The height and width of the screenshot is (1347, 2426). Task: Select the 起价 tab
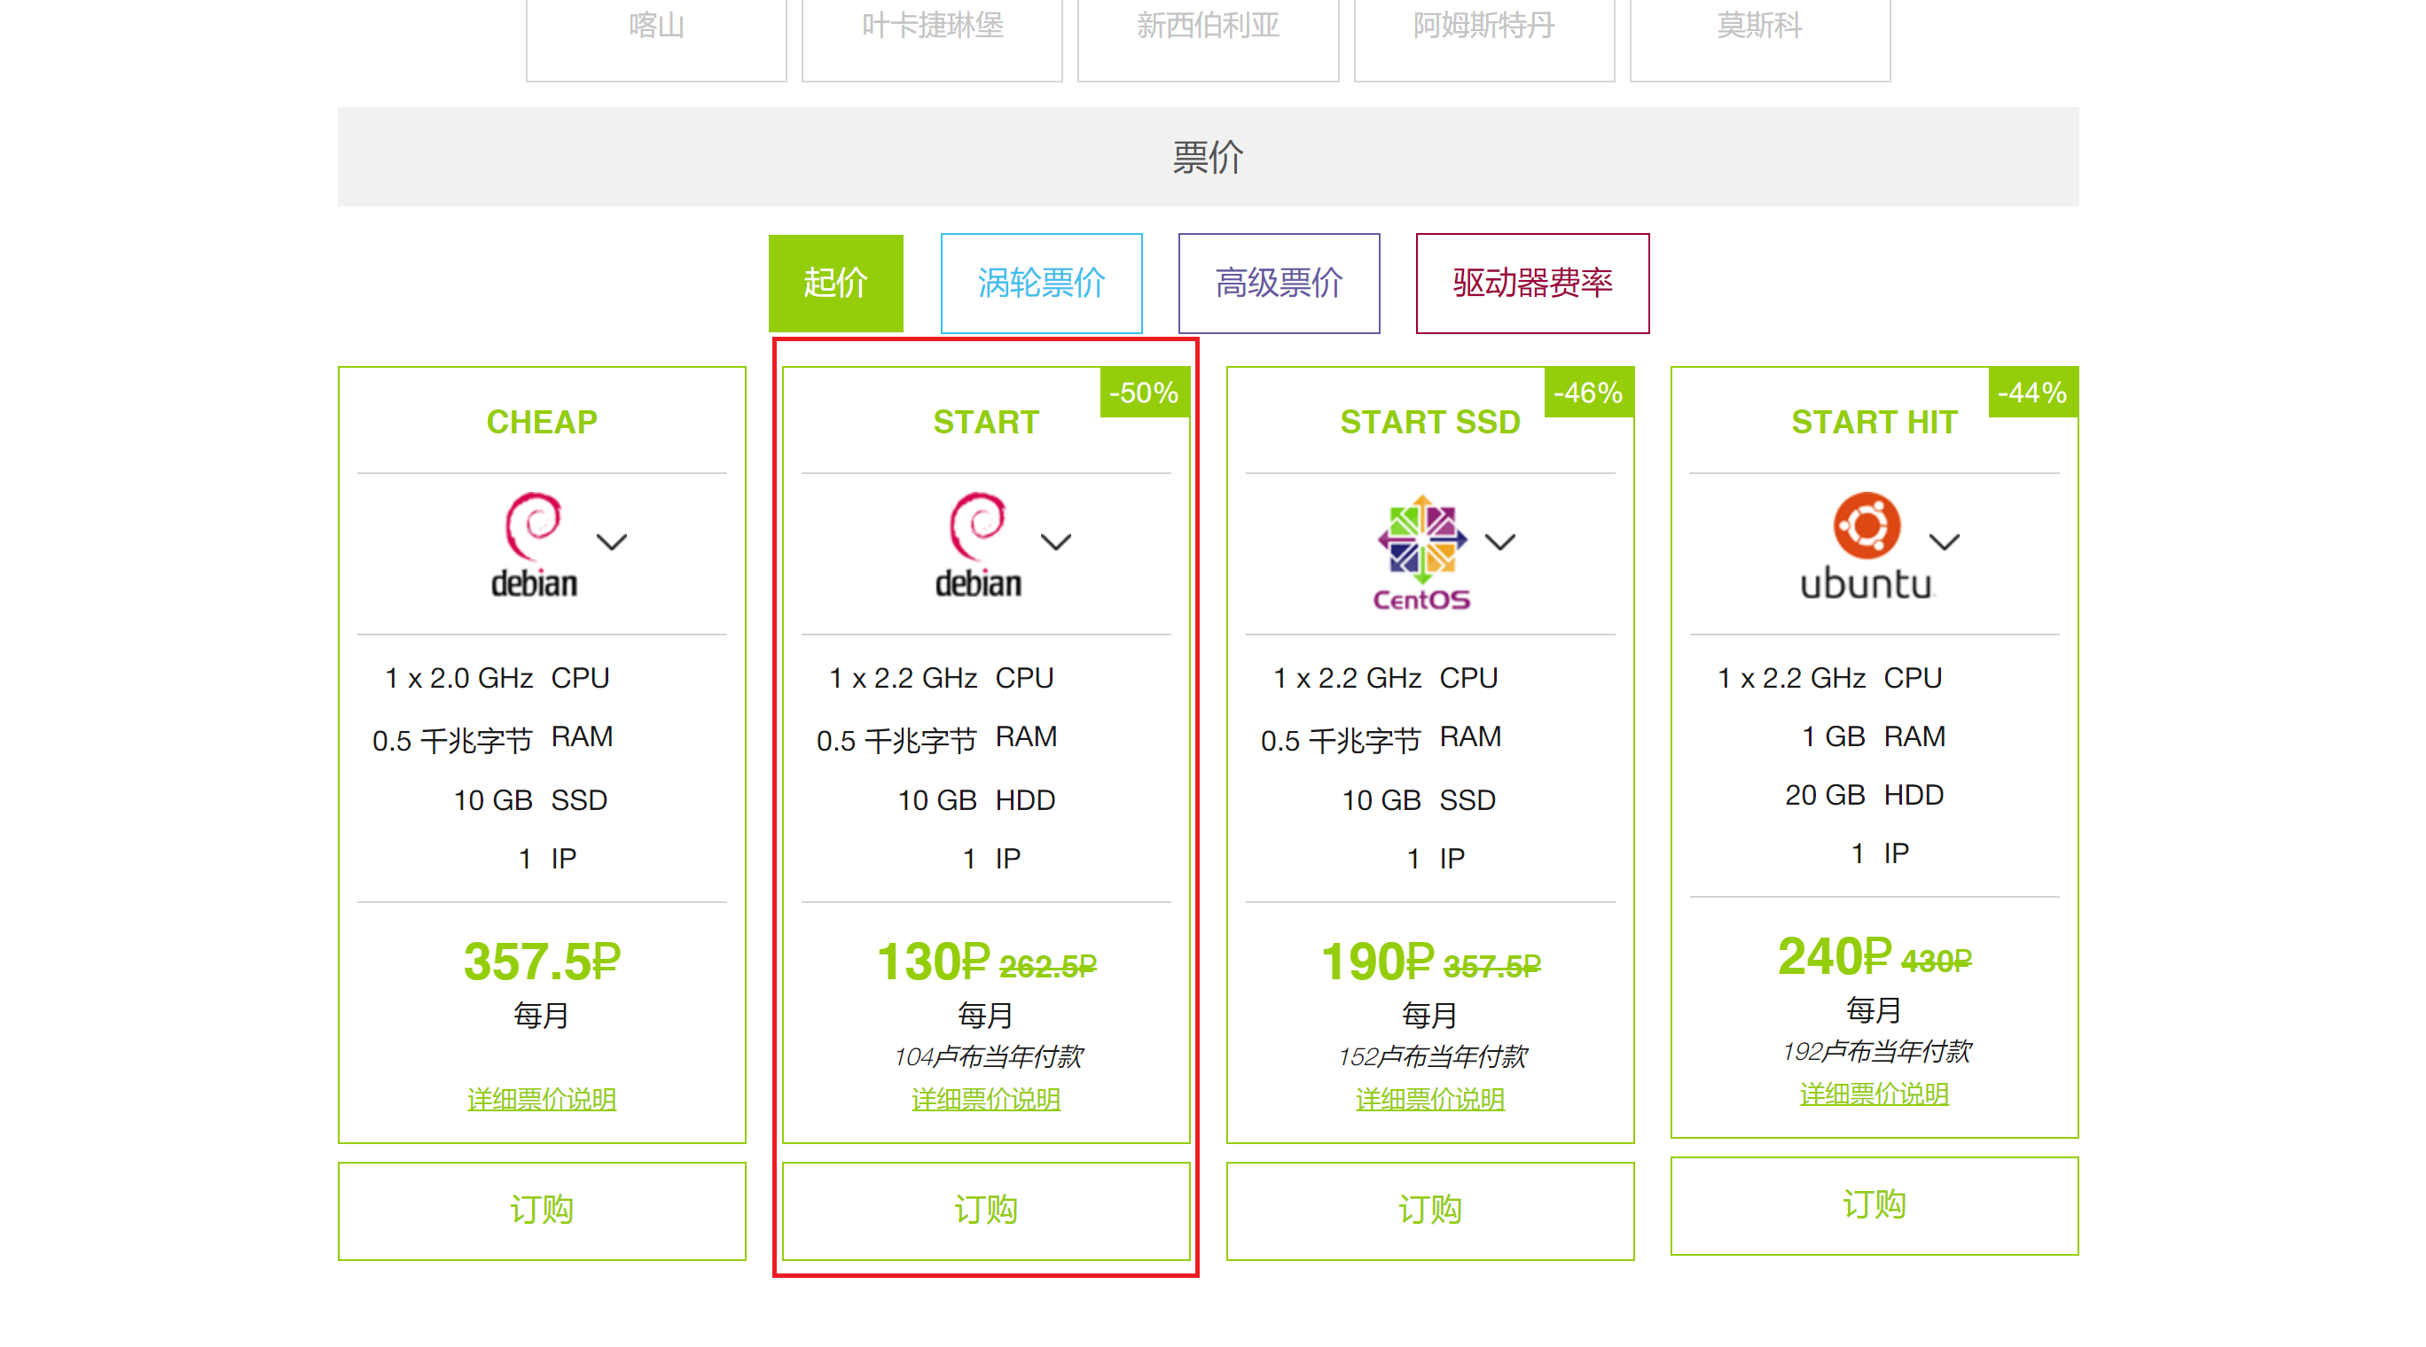pyautogui.click(x=835, y=284)
